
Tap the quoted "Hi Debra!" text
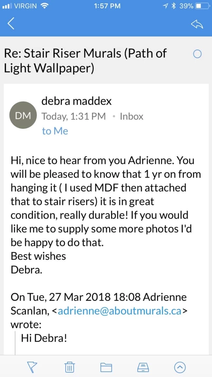coord(44,338)
